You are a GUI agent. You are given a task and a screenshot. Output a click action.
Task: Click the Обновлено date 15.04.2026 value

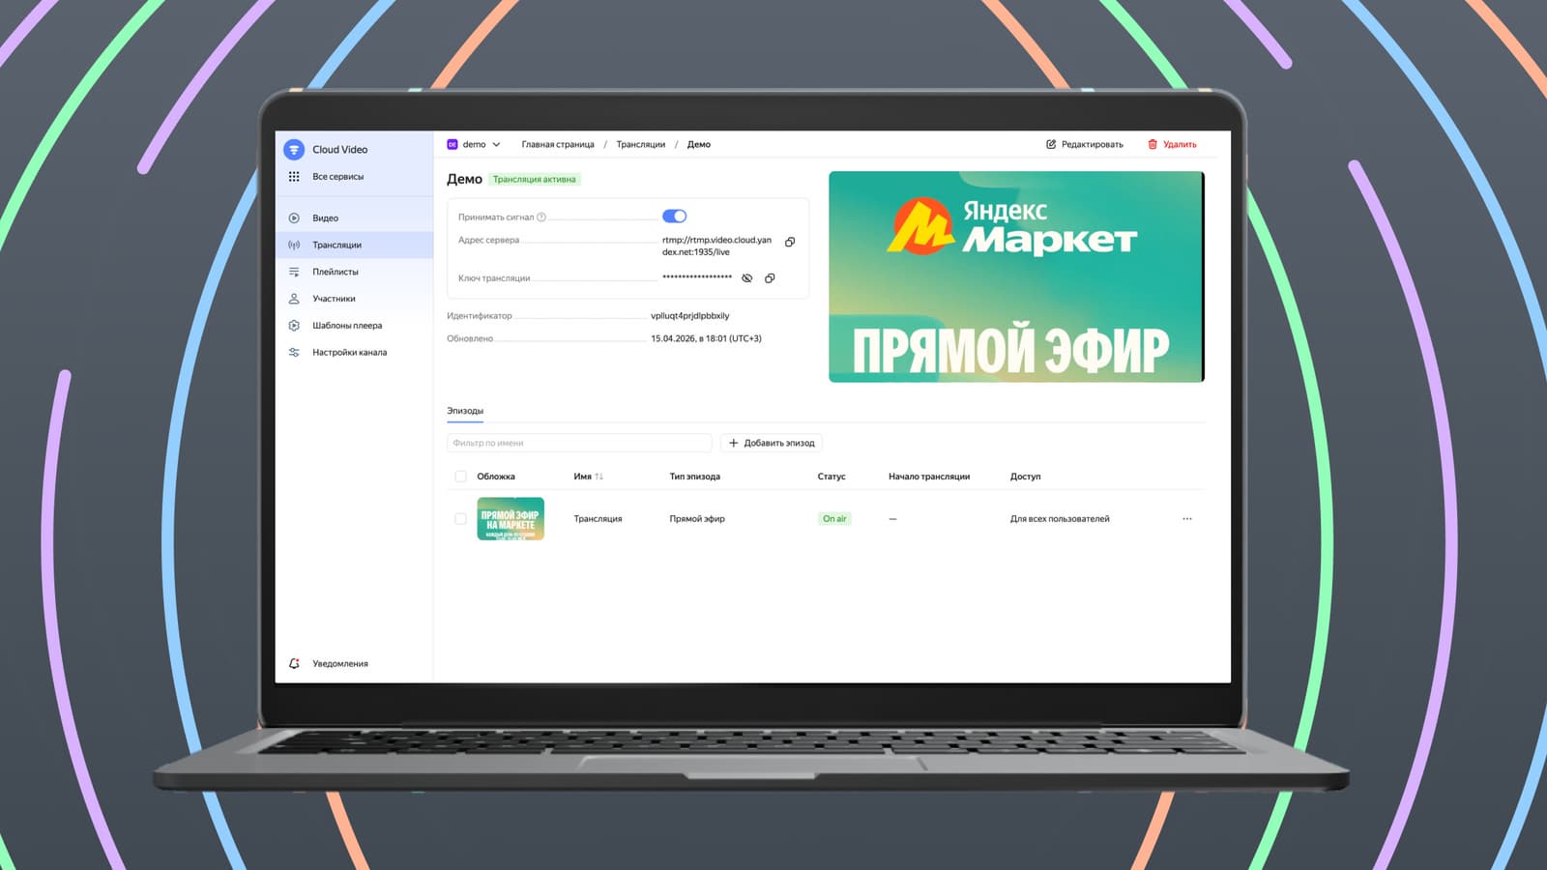point(706,339)
